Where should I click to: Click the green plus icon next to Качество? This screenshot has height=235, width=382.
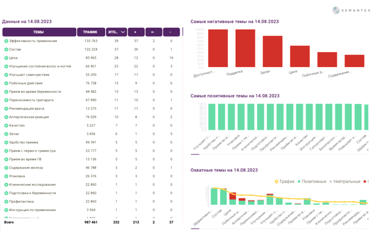click(6, 125)
